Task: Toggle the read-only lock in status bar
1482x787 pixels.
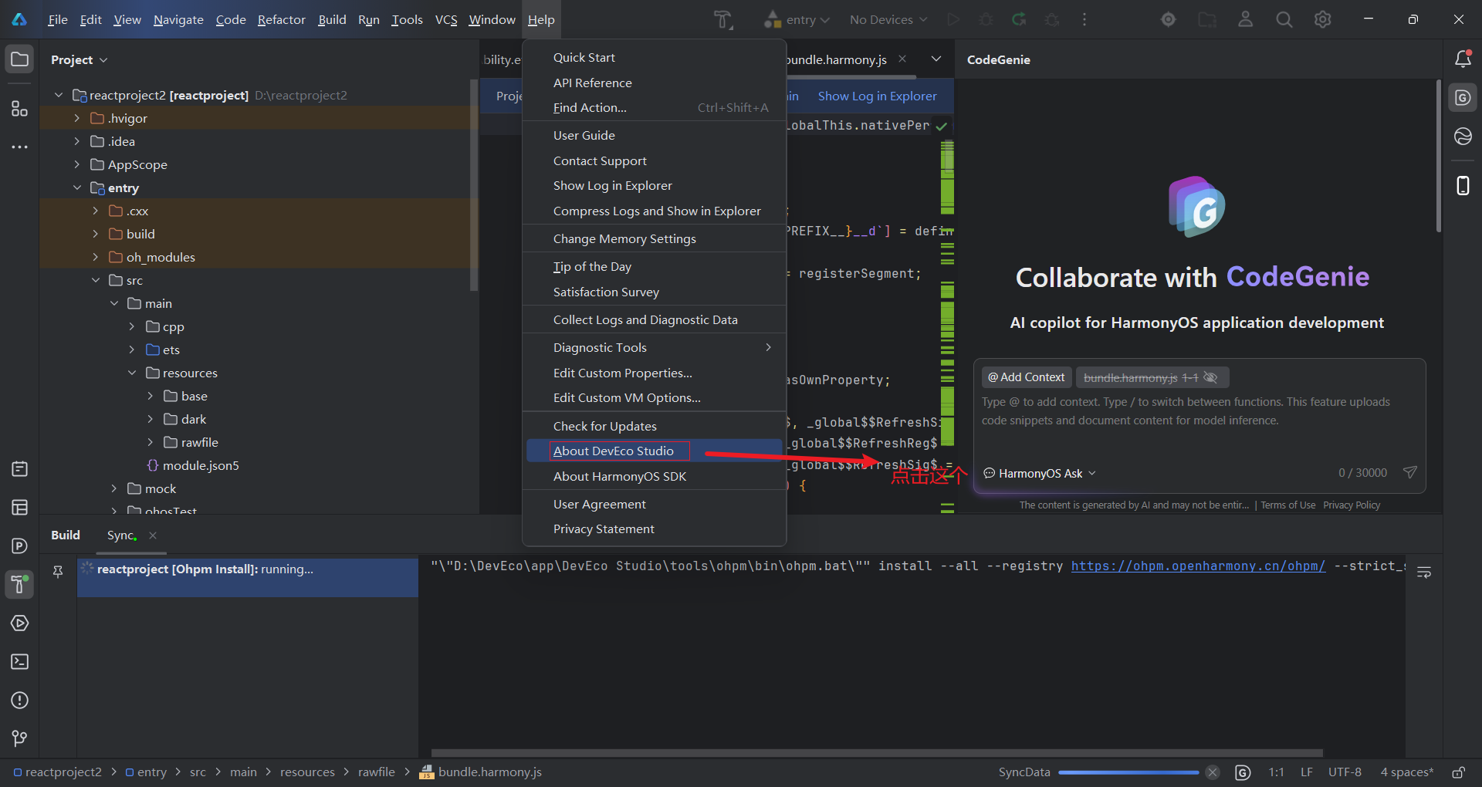Action: pyautogui.click(x=1458, y=772)
